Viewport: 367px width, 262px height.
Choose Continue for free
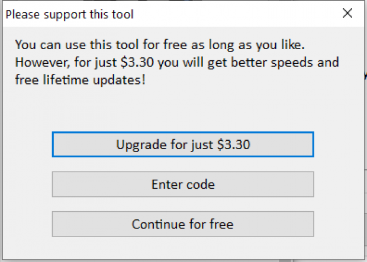click(x=183, y=224)
